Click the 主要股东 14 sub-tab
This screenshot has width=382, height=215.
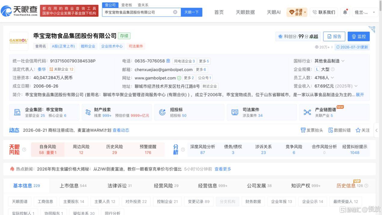(x=74, y=201)
